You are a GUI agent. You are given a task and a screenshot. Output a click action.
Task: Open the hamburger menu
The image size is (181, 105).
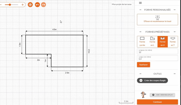coord(140,3)
